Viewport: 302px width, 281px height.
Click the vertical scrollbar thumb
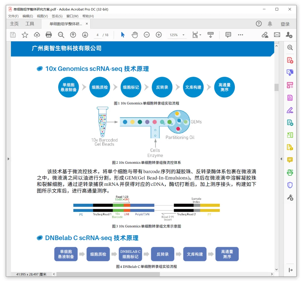click(276, 87)
